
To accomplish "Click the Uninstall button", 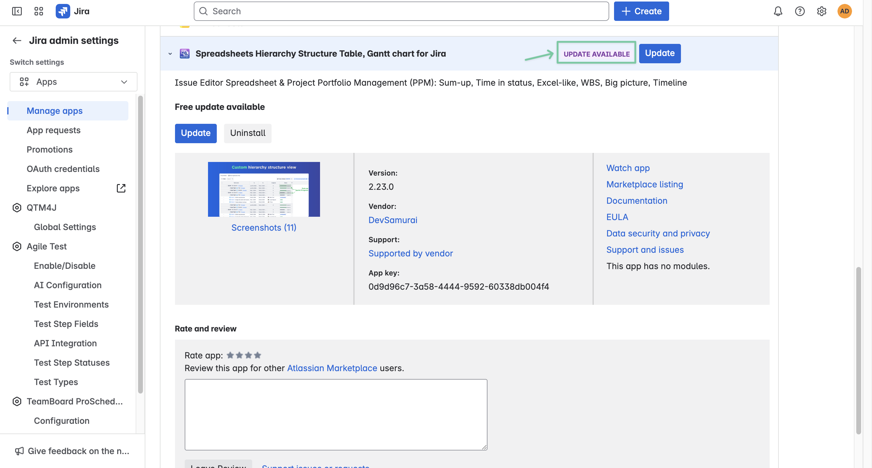I will tap(247, 133).
